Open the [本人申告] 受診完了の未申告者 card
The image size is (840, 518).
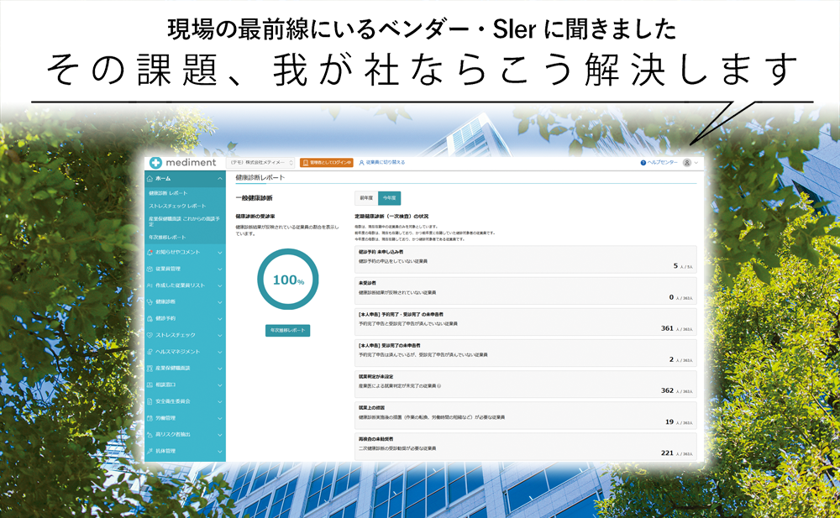pyautogui.click(x=526, y=353)
